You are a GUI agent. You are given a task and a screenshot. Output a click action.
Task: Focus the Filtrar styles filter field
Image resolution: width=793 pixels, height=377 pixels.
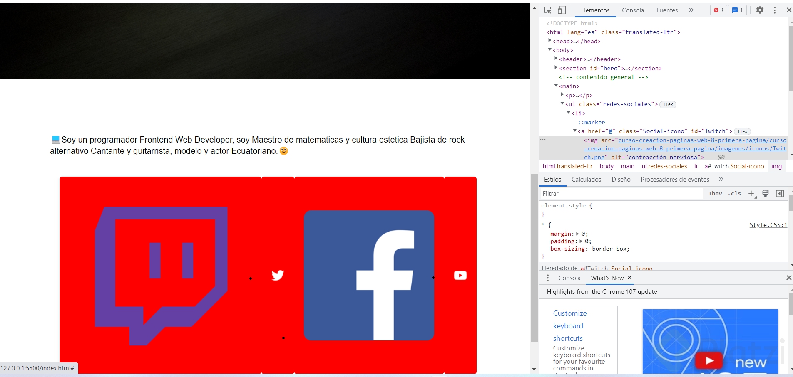622,194
